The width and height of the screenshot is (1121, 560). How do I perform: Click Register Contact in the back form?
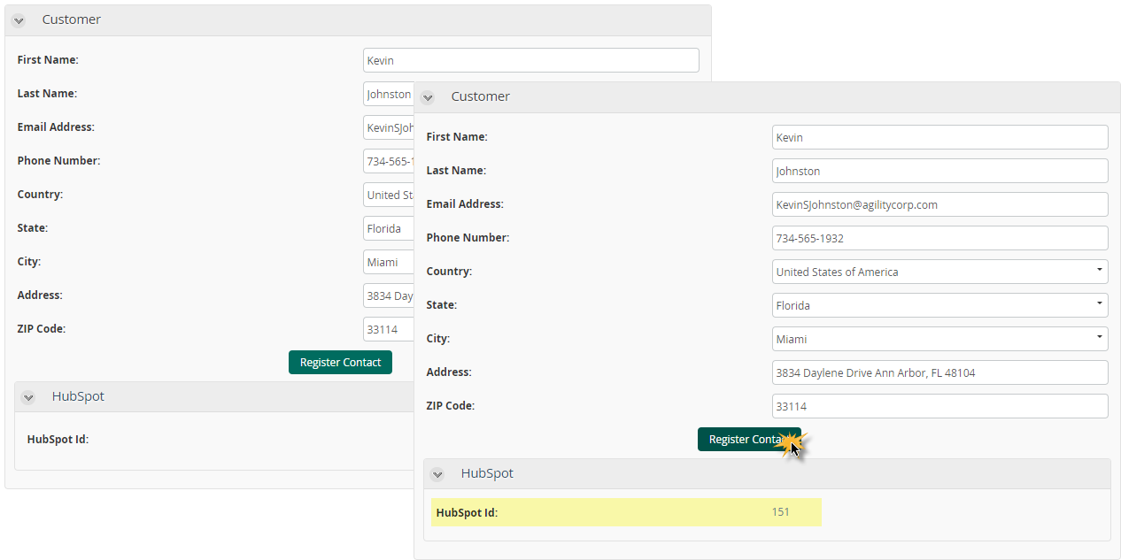coord(340,362)
